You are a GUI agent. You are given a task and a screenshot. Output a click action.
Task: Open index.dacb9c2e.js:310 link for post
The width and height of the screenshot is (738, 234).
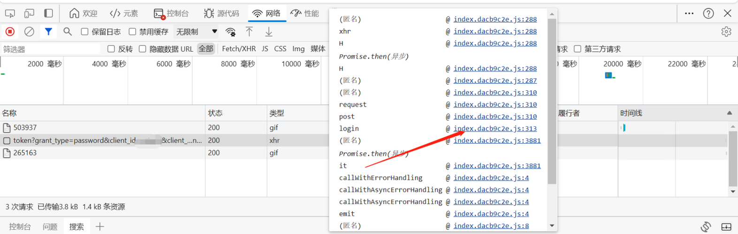pyautogui.click(x=495, y=117)
